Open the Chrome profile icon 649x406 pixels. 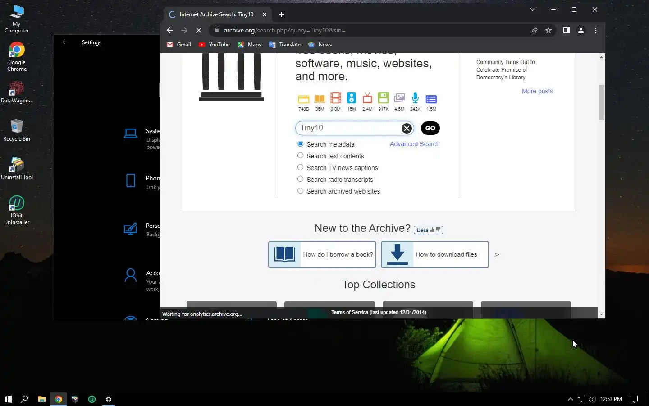click(581, 30)
